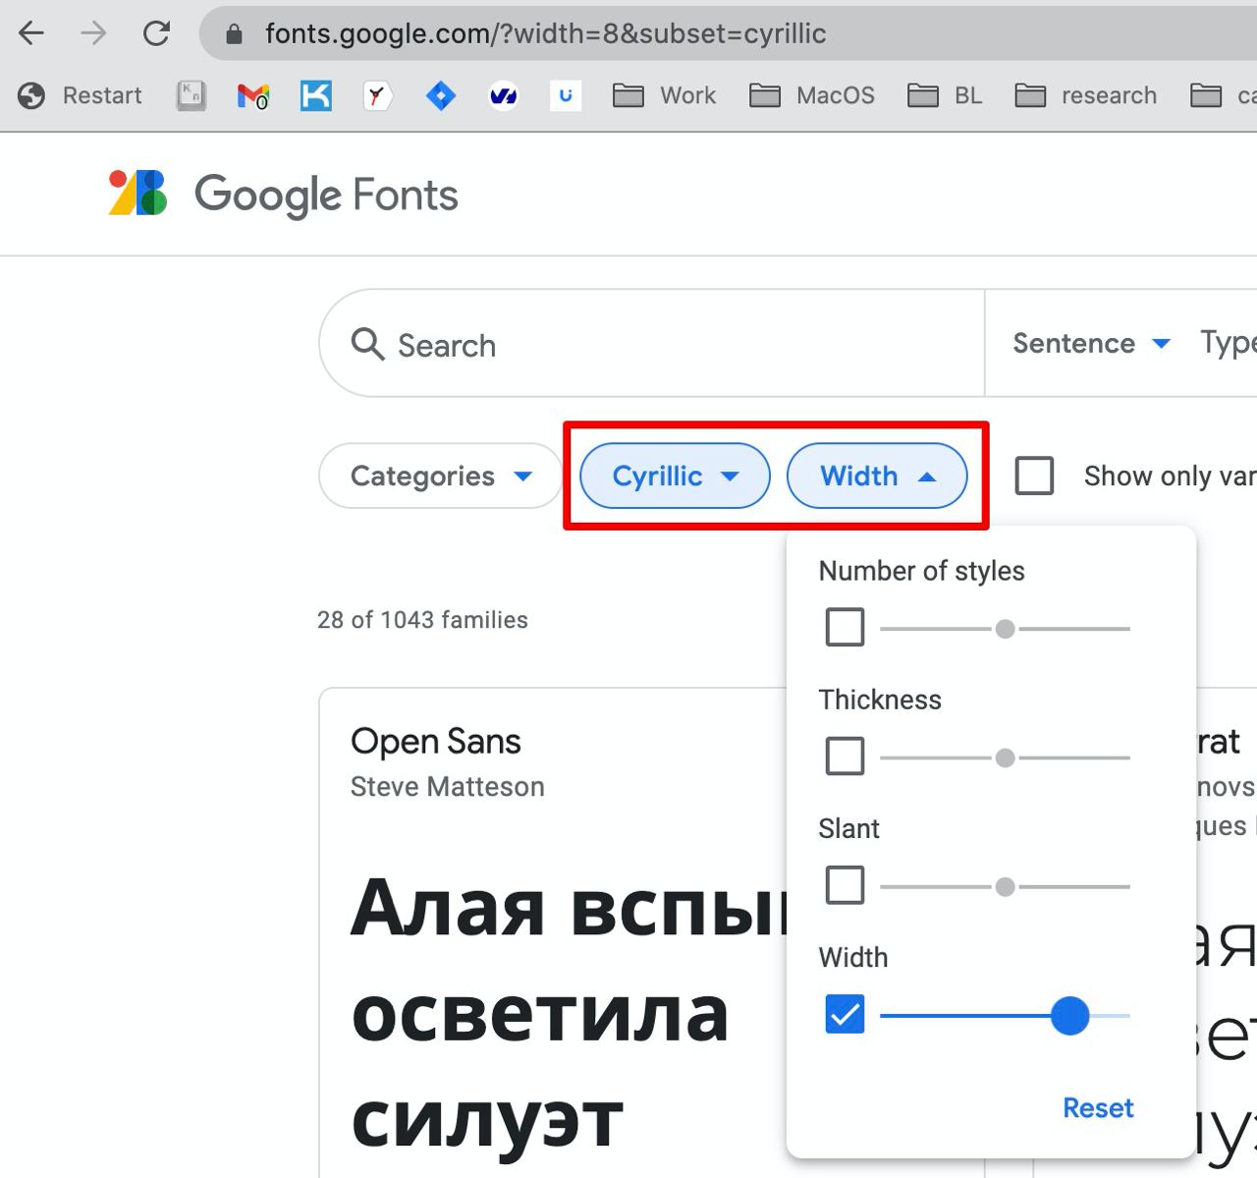The image size is (1257, 1178).
Task: Click the Google Fonts logo
Action: [x=283, y=194]
